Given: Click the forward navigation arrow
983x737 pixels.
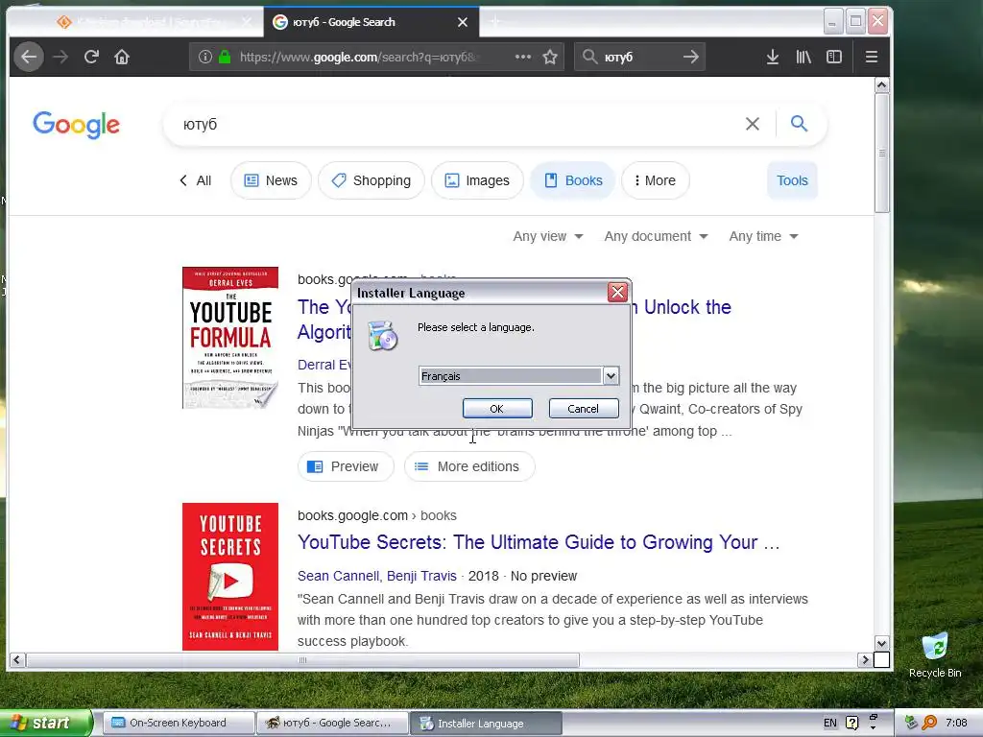Looking at the screenshot, I should [60, 57].
